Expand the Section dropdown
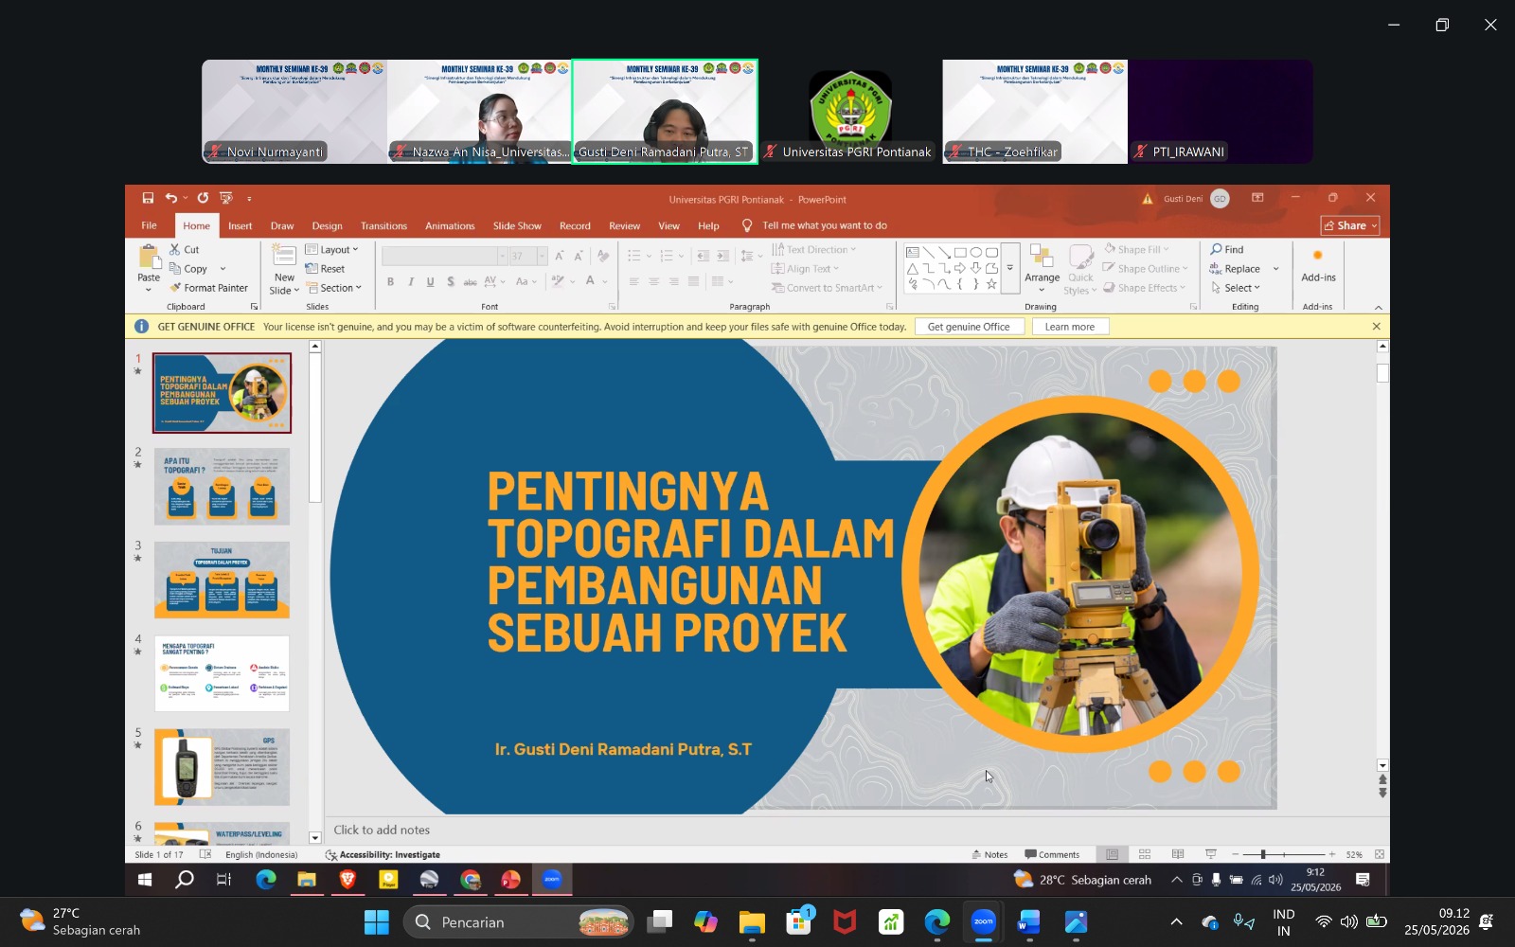Image resolution: width=1515 pixels, height=947 pixels. 334,288
